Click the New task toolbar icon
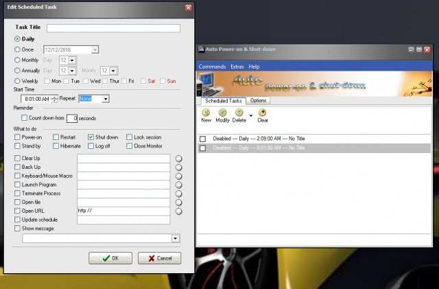 coord(206,113)
